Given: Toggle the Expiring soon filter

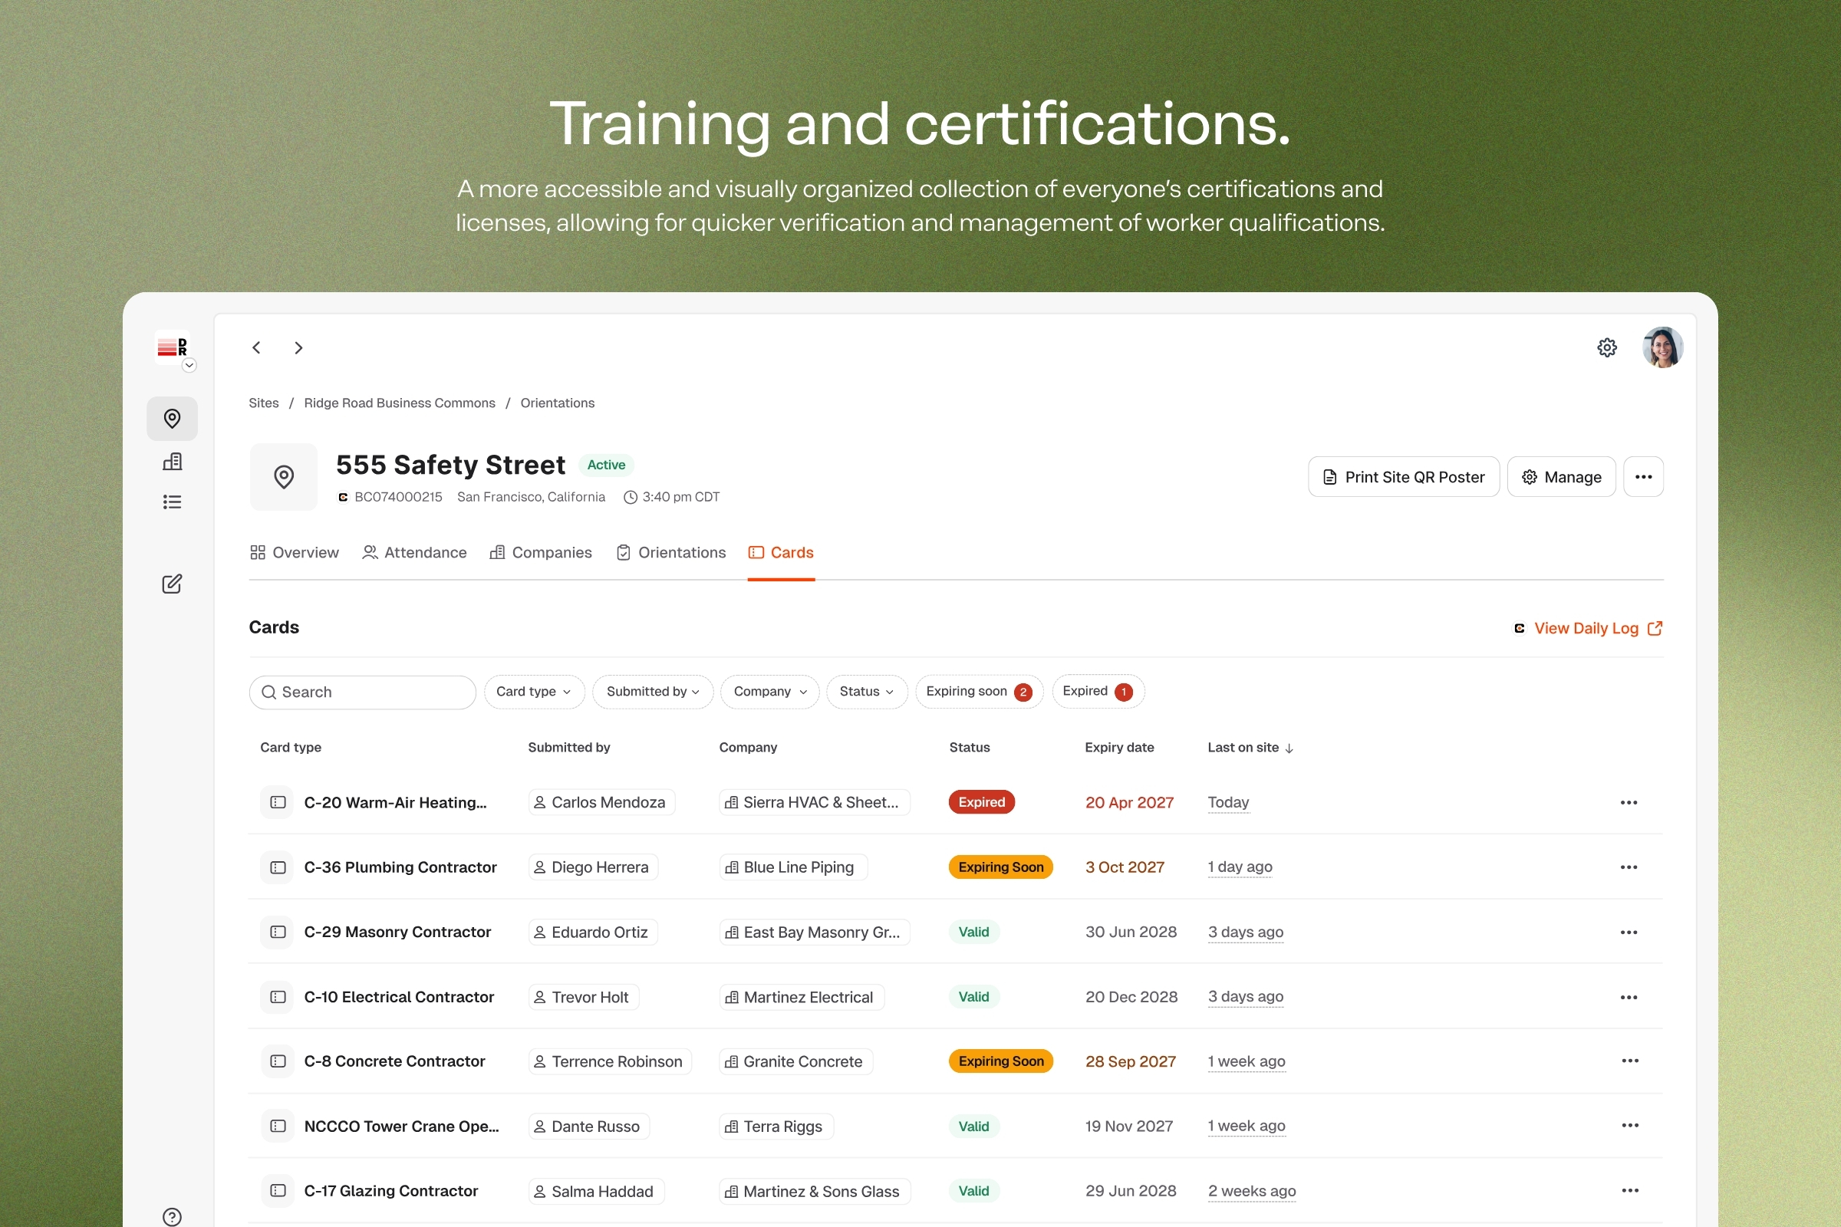Looking at the screenshot, I should (x=979, y=692).
